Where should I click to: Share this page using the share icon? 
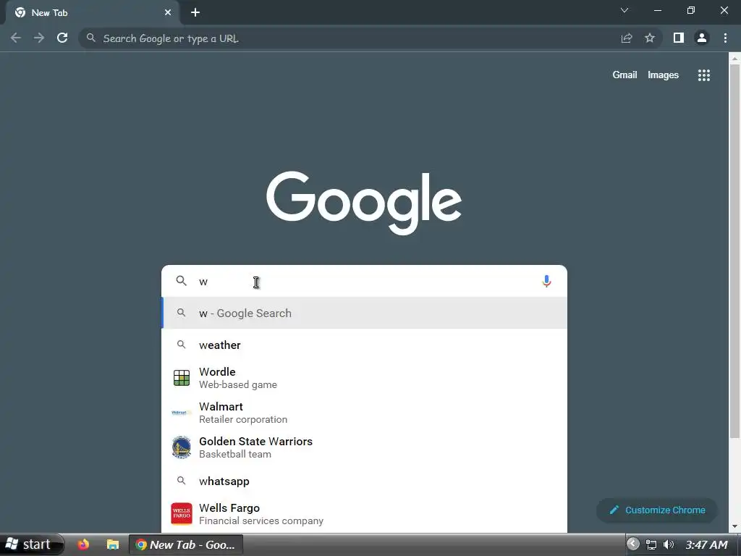(x=627, y=38)
